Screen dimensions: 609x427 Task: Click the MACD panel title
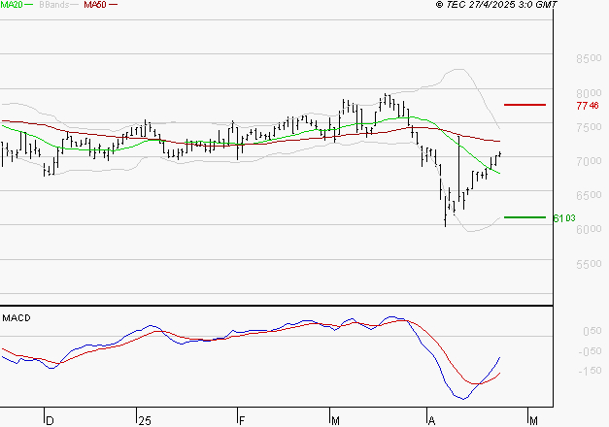[16, 317]
